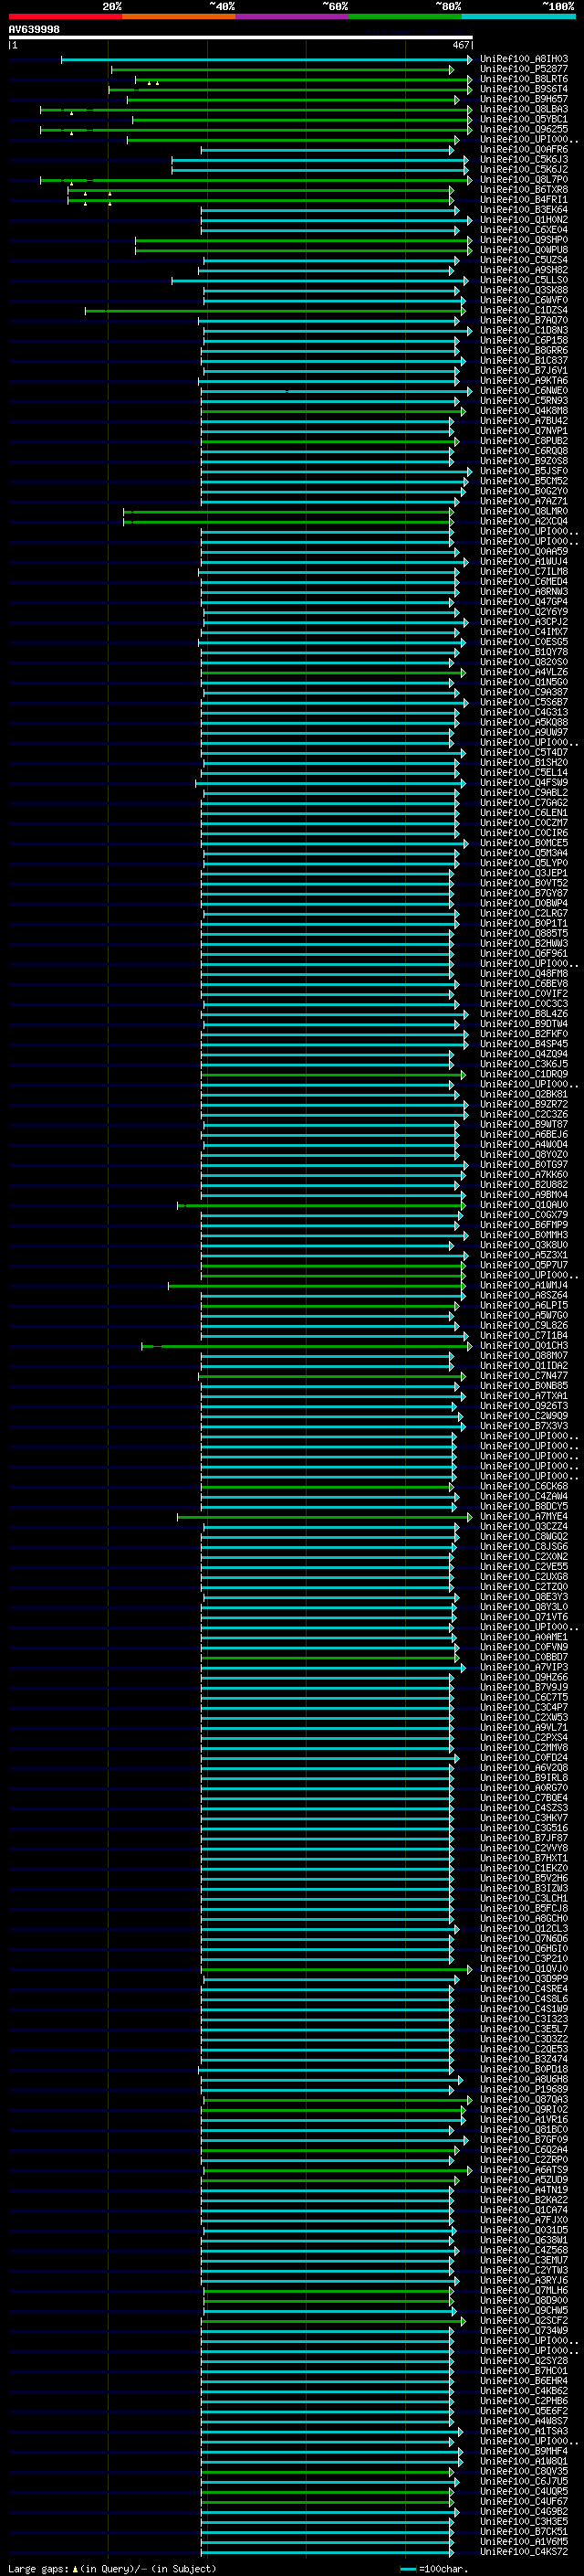Screen dimensions: 584x2576
Task: Select the UniRef100_Q4K8M8 label
Action: 524,411
